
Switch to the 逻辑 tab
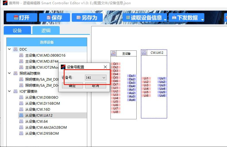point(46,30)
